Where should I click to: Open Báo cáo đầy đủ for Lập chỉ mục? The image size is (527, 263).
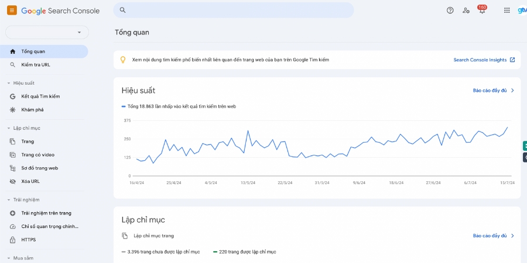pos(490,236)
